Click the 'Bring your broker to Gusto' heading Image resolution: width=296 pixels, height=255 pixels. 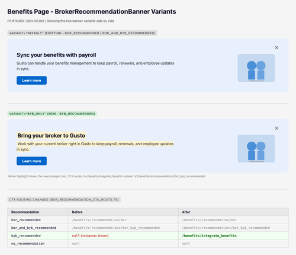point(52,136)
